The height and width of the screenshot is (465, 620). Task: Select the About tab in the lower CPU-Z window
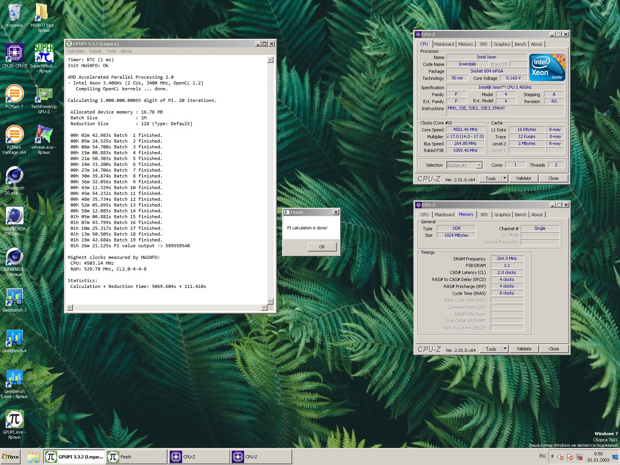pos(537,215)
